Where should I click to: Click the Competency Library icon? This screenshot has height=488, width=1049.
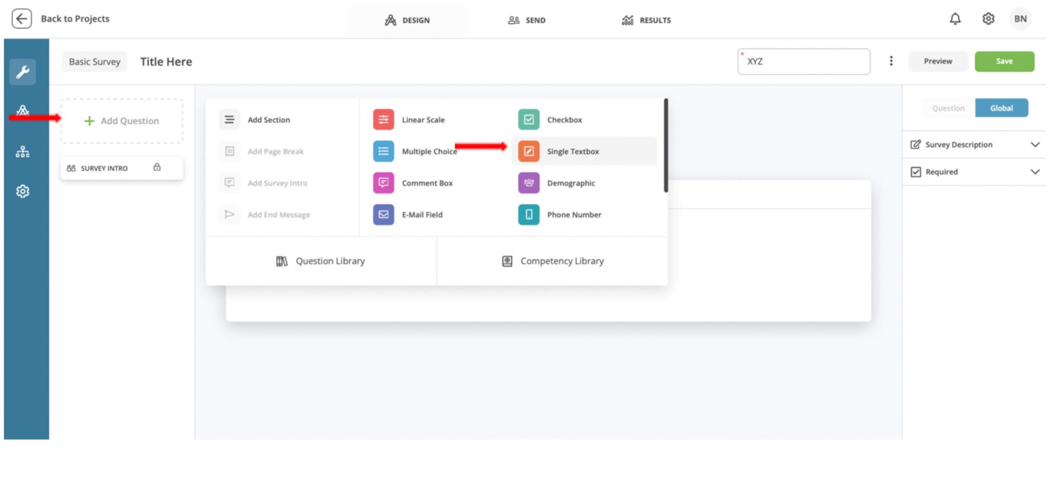click(x=507, y=261)
